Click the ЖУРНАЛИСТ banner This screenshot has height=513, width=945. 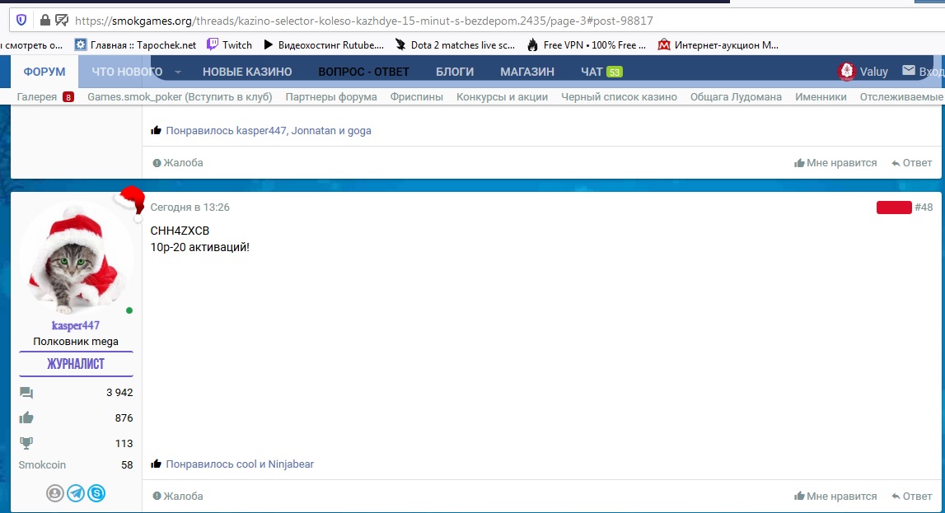click(x=76, y=364)
